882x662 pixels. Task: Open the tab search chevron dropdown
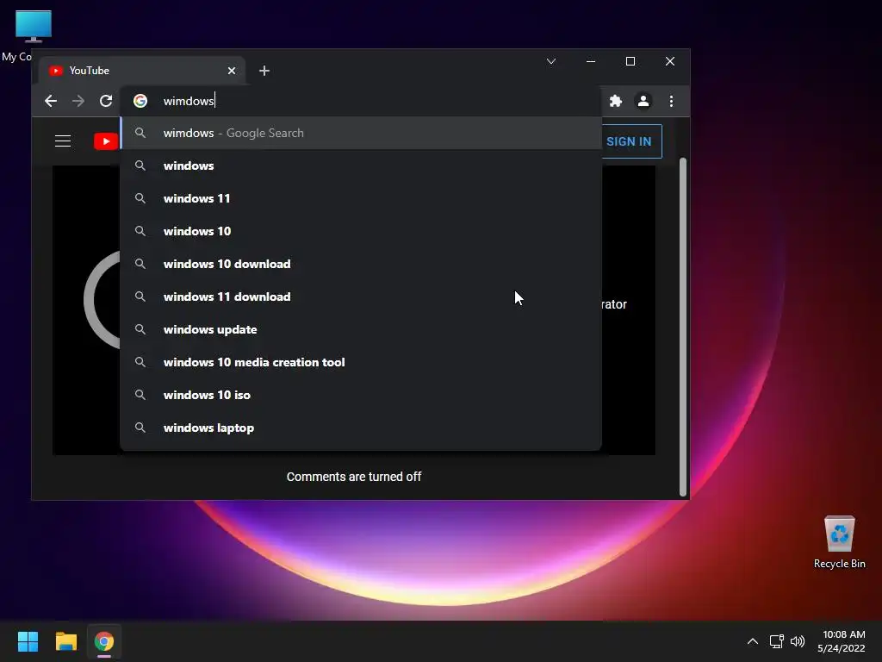coord(551,61)
